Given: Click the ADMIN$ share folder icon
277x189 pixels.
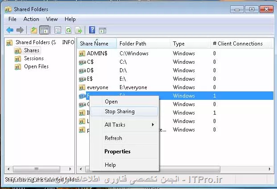Looking at the screenshot, I should 82,53.
